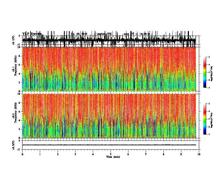This screenshot has width=224, height=173.
Task: Click time axis tick label '1'
Action: tap(40, 154)
